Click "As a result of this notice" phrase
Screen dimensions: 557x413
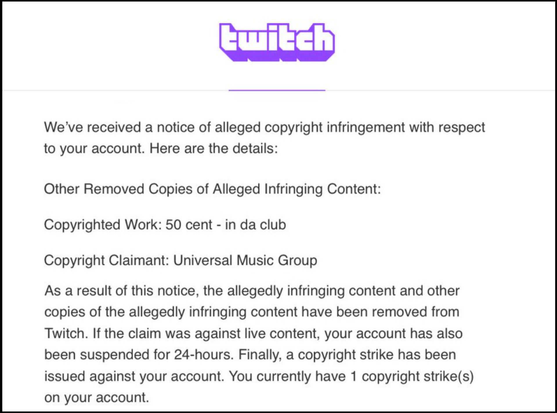[x=122, y=291]
